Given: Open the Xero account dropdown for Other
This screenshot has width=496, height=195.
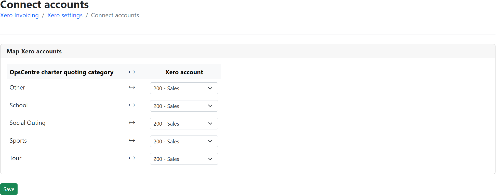Looking at the screenshot, I should coord(184,88).
